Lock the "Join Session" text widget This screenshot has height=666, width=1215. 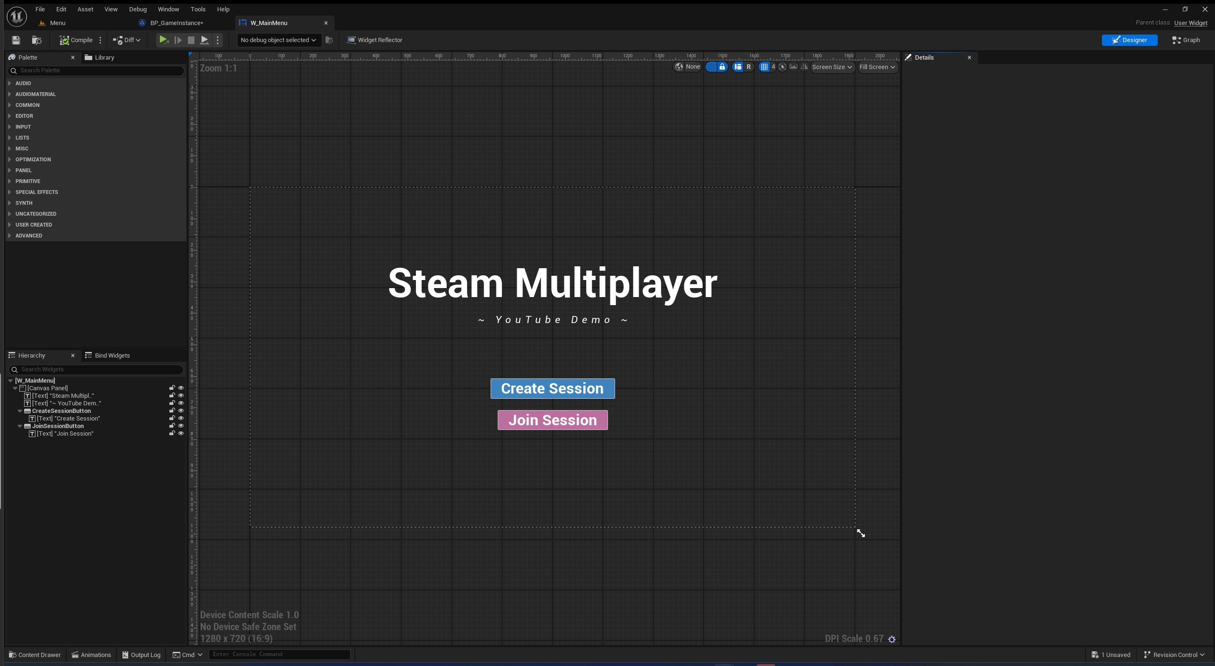[x=172, y=433]
